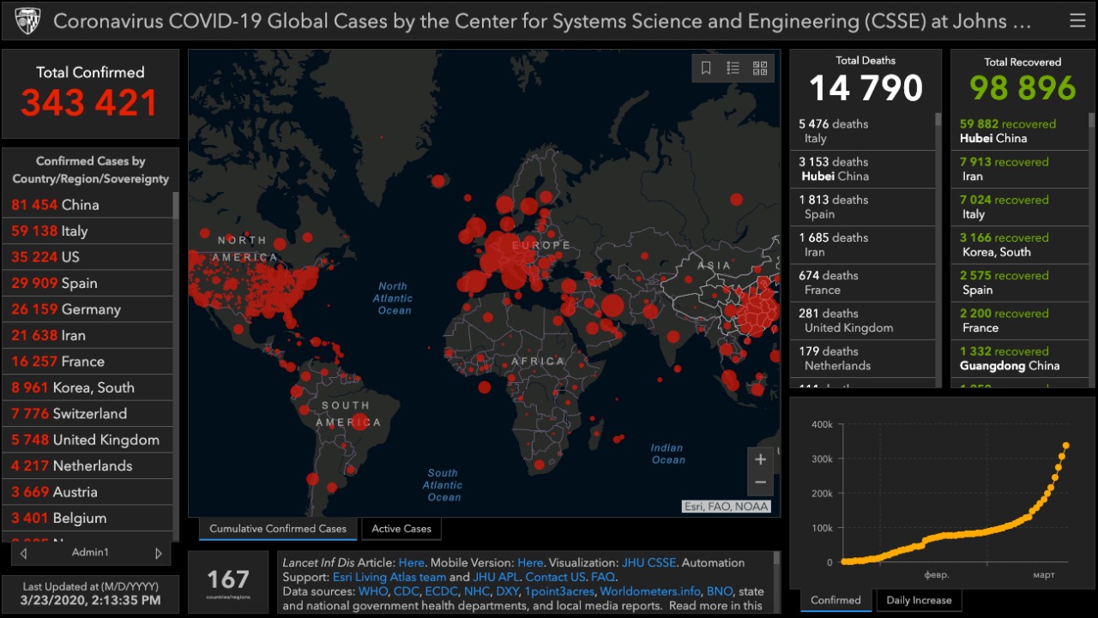Viewport: 1098px width, 618px height.
Task: Click the Johns Hopkins shield logo
Action: pos(27,21)
